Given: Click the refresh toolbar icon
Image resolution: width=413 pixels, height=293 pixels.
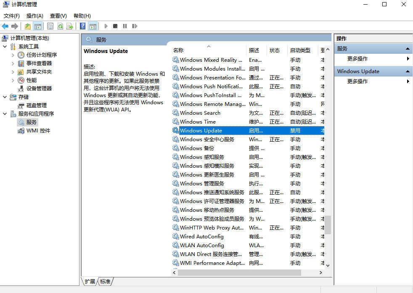Looking at the screenshot, I should [x=60, y=26].
